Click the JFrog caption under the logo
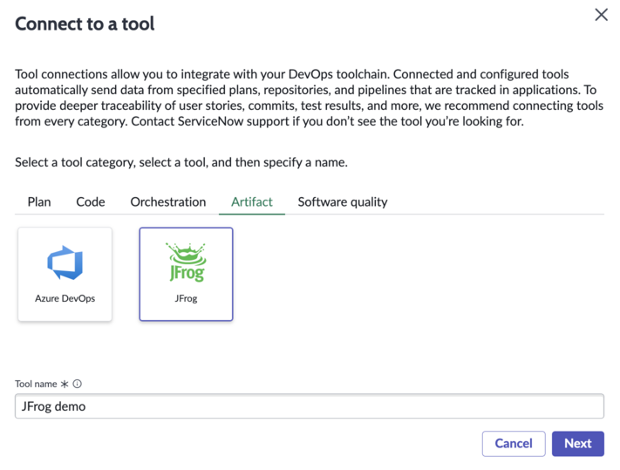Viewport: 620px width, 470px height. (187, 298)
